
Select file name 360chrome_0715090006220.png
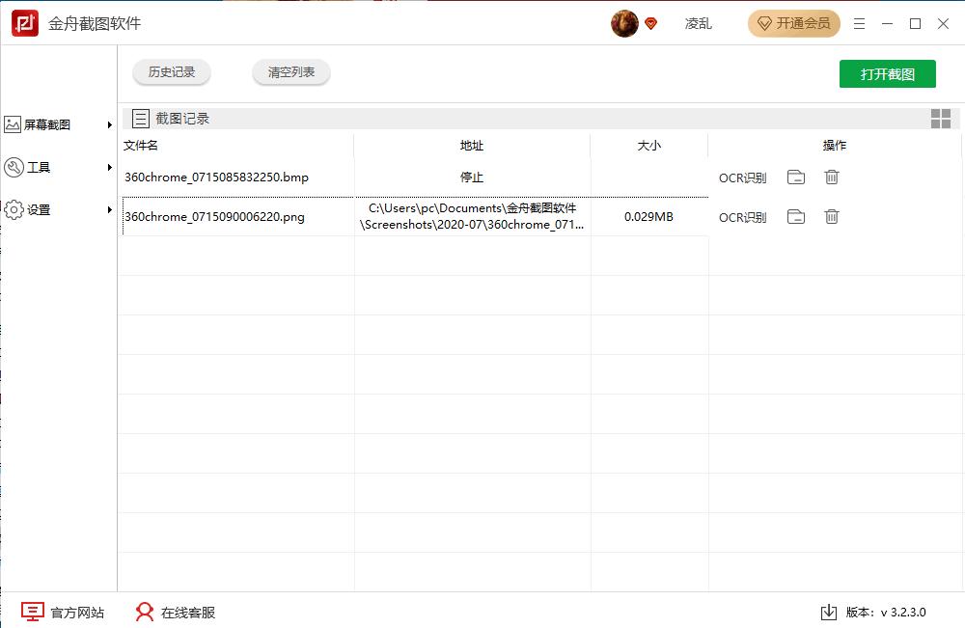[214, 216]
